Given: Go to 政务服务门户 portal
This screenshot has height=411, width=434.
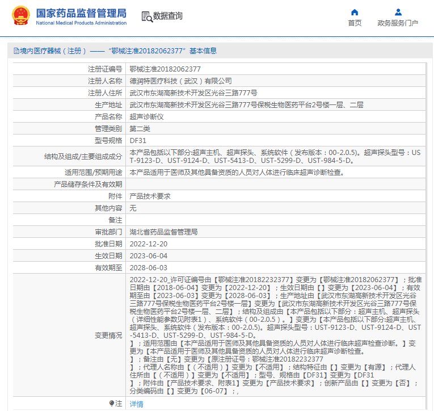Looking at the screenshot, I should (x=398, y=23).
